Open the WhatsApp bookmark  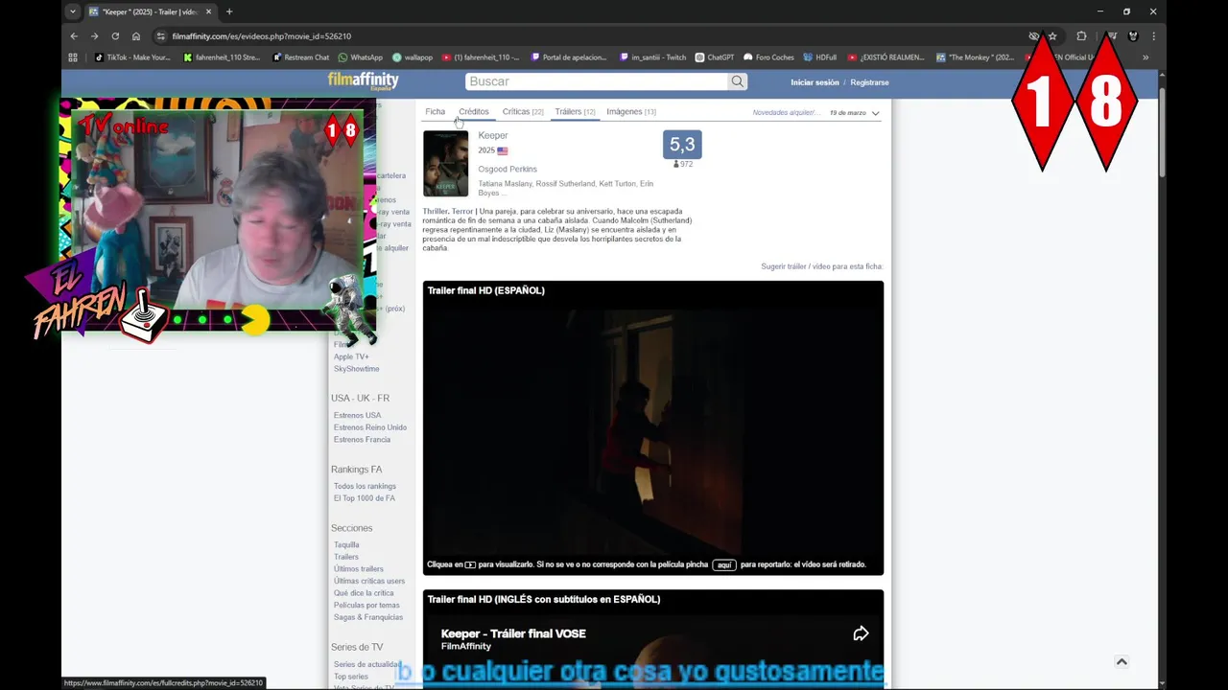360,57
